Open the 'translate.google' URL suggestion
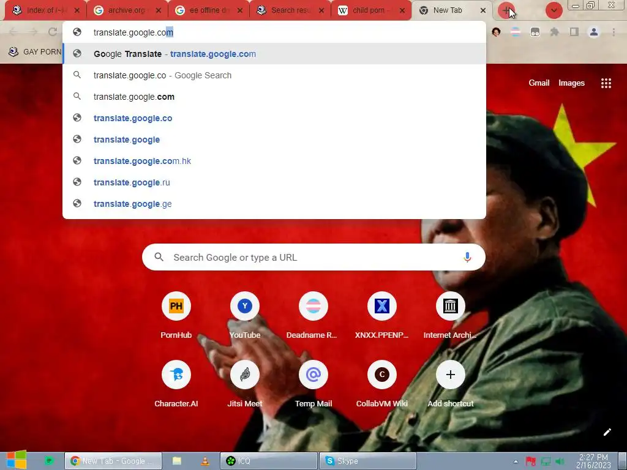627x470 pixels. (x=274, y=140)
